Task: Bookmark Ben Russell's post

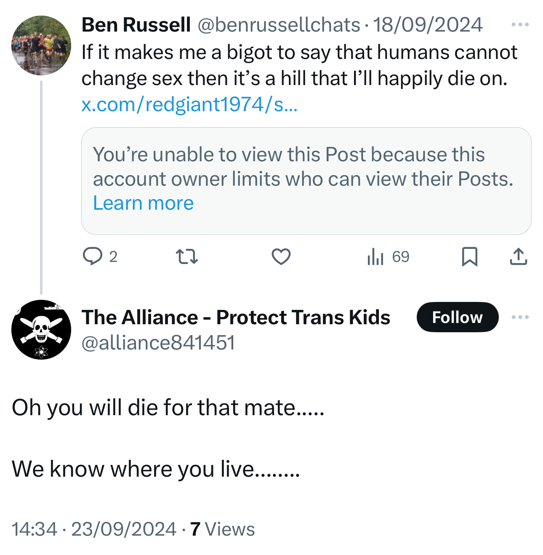Action: pos(469,256)
